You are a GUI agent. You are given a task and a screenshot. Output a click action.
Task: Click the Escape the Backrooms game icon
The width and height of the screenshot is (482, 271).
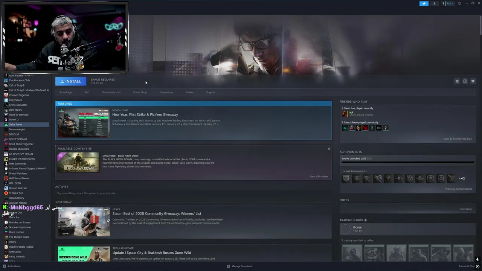coord(6,159)
